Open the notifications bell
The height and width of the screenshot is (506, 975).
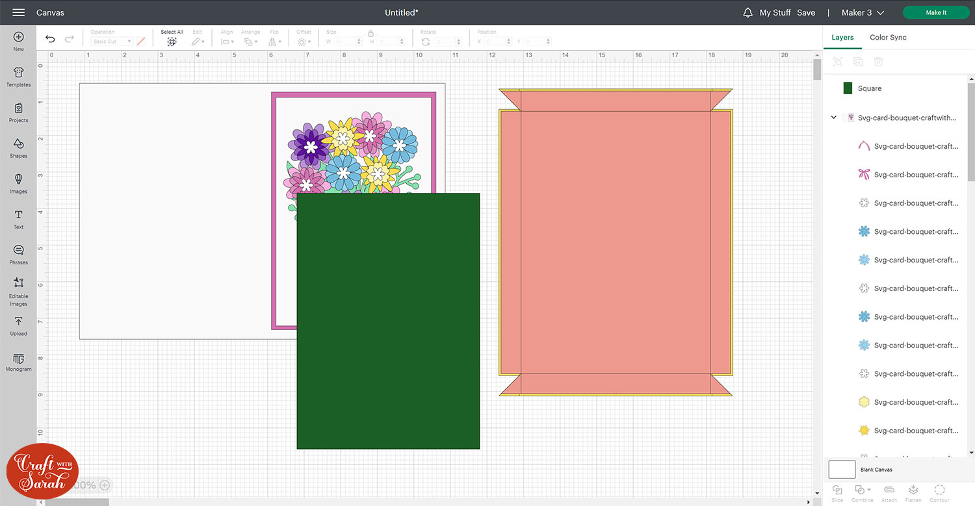[x=747, y=12]
